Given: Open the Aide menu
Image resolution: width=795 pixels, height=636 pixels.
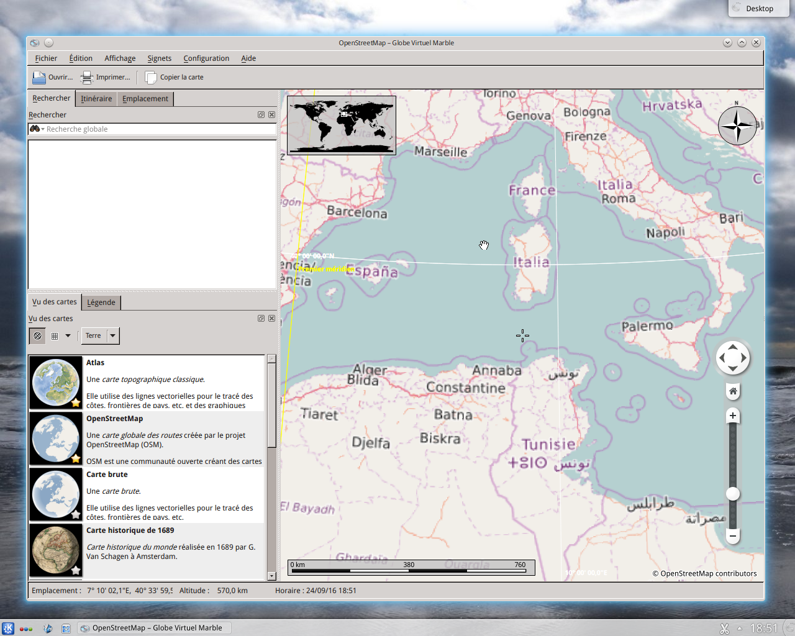Looking at the screenshot, I should coord(248,58).
